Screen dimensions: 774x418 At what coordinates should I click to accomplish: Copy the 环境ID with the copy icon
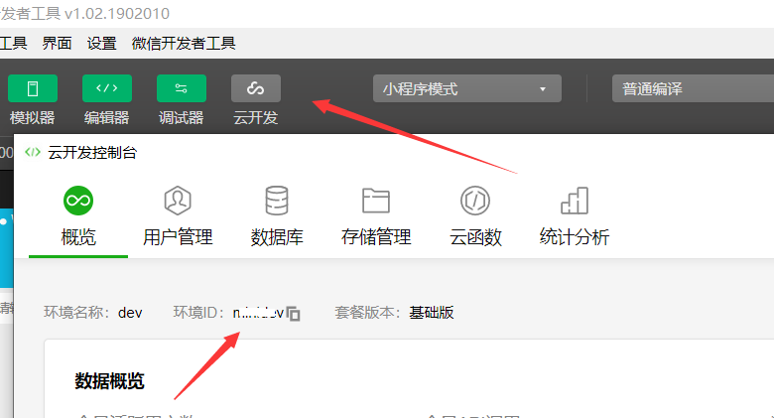293,314
